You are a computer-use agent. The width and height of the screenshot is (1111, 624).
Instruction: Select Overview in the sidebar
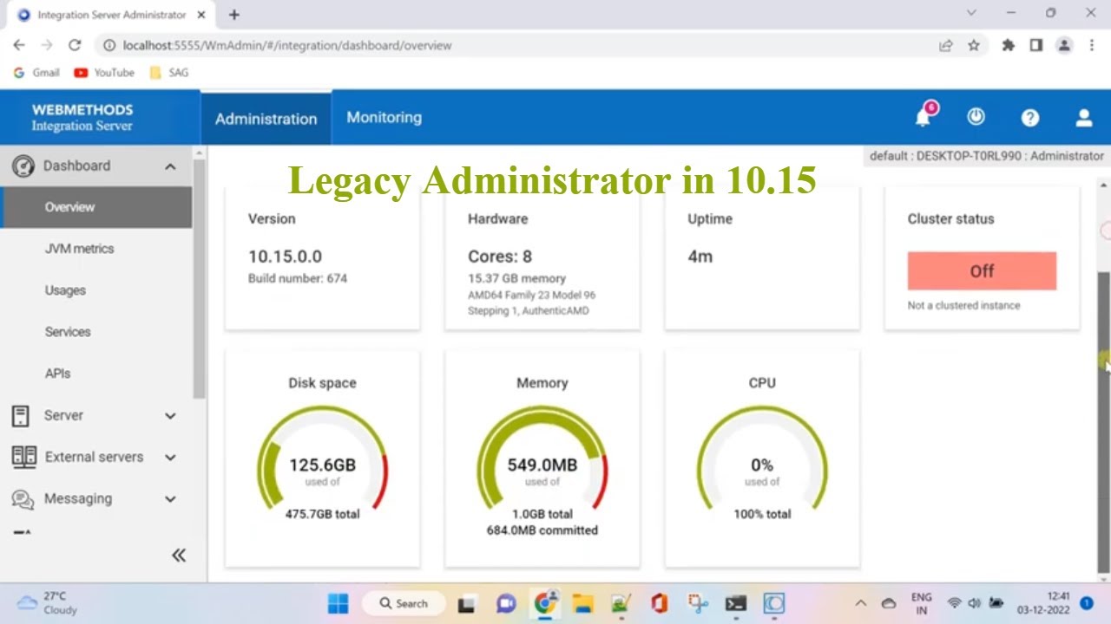[96, 207]
